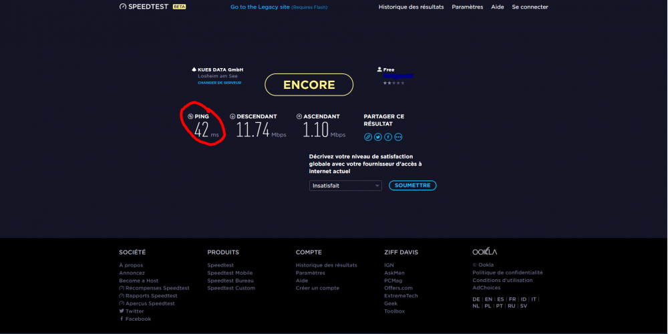This screenshot has height=334, width=668.
Task: Click the provider star rating
Action: pyautogui.click(x=393, y=83)
